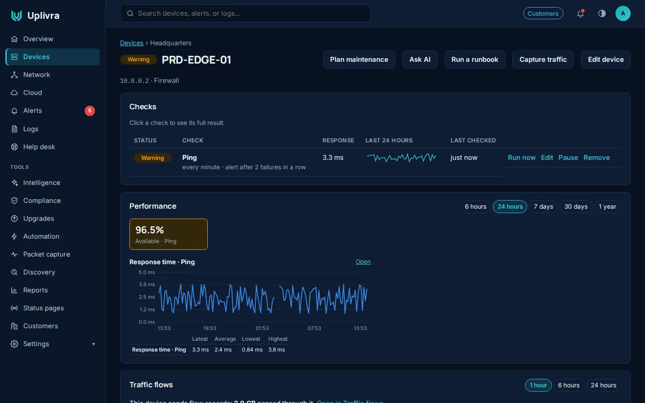Click the search magnifier icon
Viewport: 645px width, 403px height.
[130, 13]
